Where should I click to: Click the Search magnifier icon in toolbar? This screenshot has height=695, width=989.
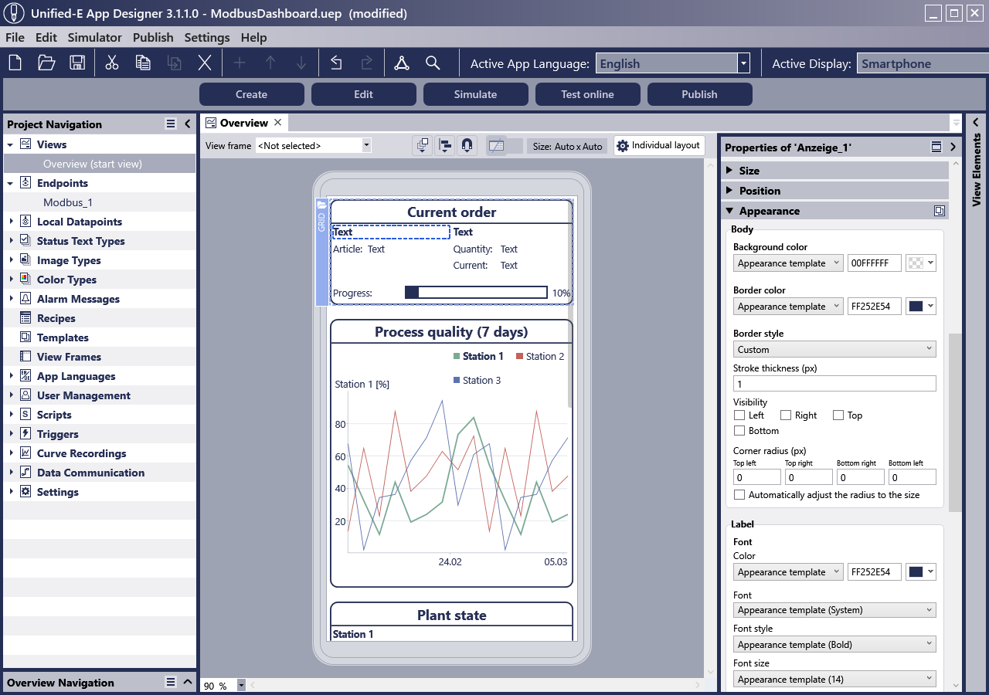pyautogui.click(x=433, y=63)
